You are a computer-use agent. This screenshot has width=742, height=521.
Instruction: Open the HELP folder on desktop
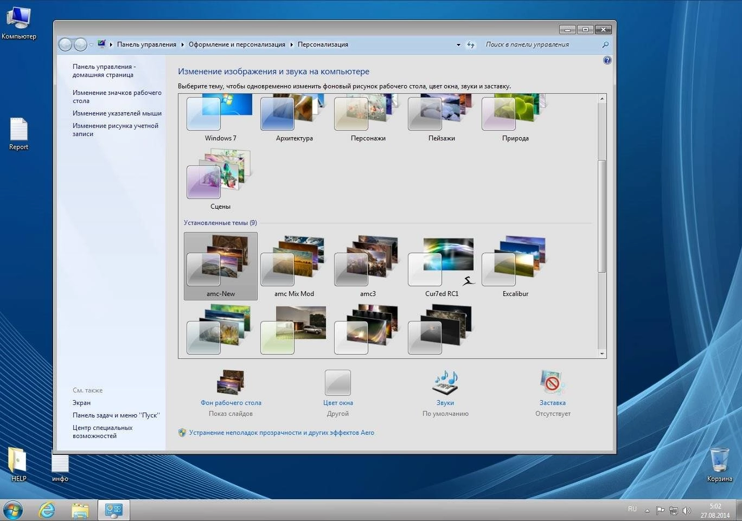coord(18,465)
